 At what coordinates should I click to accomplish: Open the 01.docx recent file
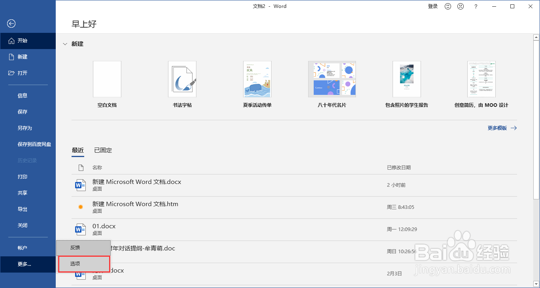294,229
